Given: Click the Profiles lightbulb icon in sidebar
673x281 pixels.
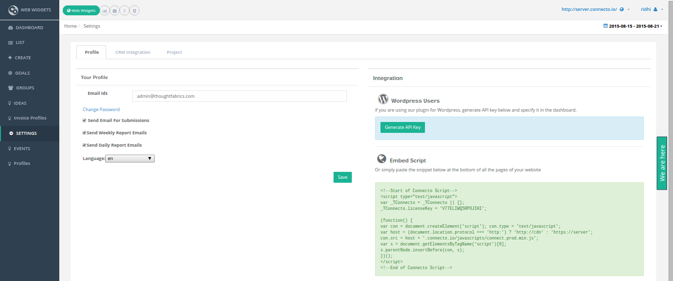Looking at the screenshot, I should tap(10, 163).
